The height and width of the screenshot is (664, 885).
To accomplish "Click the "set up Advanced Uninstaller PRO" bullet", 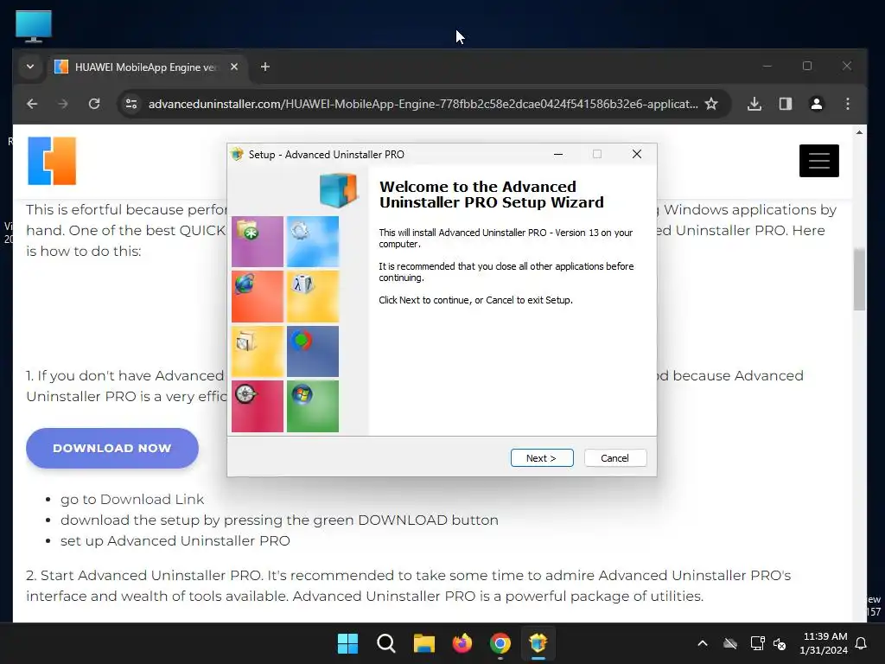I will (175, 540).
